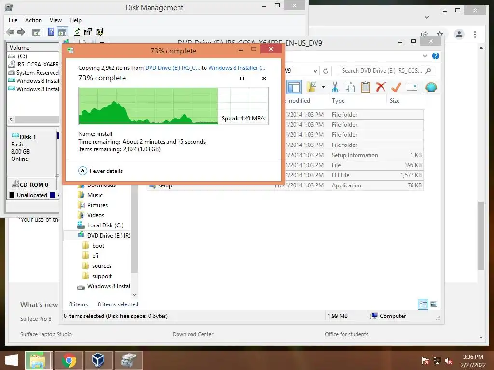This screenshot has height=370, width=494.
Task: Click the Copy icon in Explorer toolbar
Action: pos(350,87)
